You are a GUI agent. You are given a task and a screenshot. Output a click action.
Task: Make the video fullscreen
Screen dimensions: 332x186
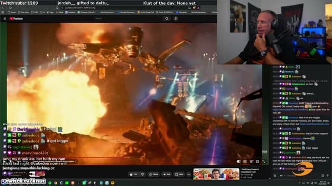pyautogui.click(x=264, y=162)
